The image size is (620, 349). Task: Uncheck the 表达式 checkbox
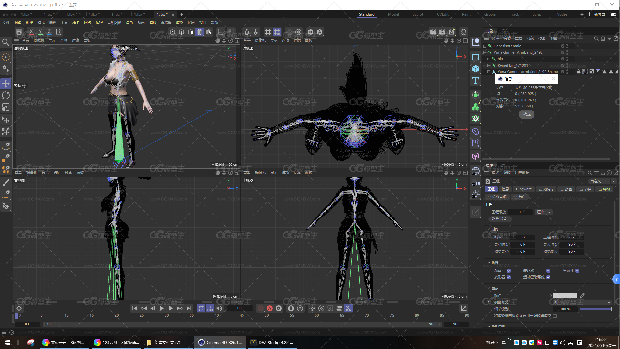pyautogui.click(x=548, y=271)
